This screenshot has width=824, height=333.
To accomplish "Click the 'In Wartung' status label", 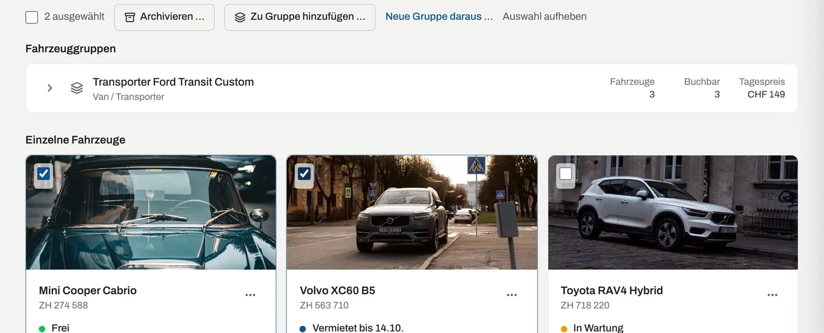I will click(598, 328).
